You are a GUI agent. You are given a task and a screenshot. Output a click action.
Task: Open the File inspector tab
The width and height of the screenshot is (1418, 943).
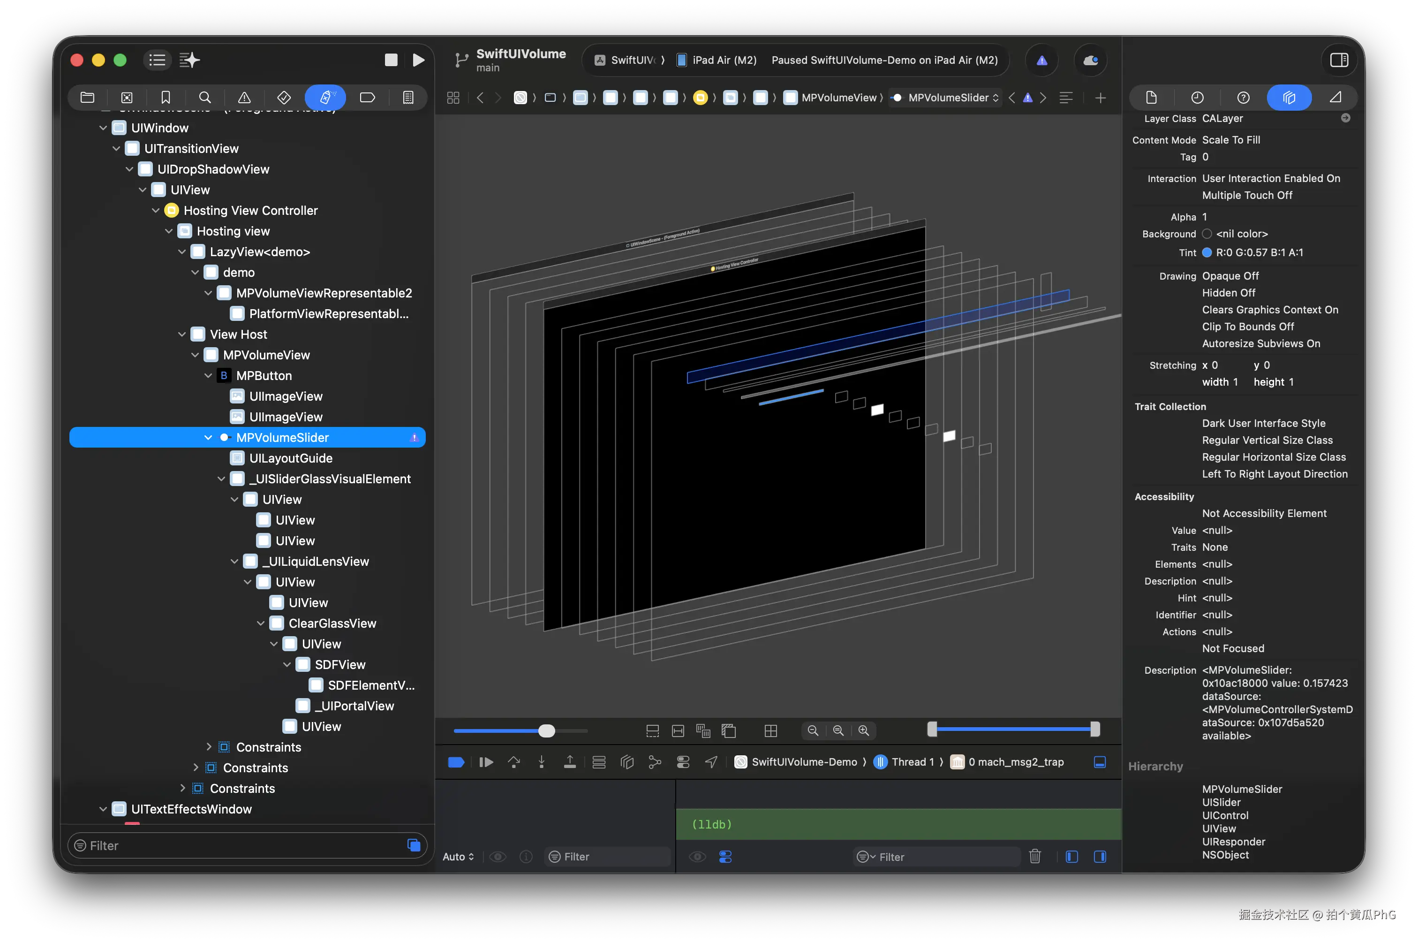click(1151, 98)
